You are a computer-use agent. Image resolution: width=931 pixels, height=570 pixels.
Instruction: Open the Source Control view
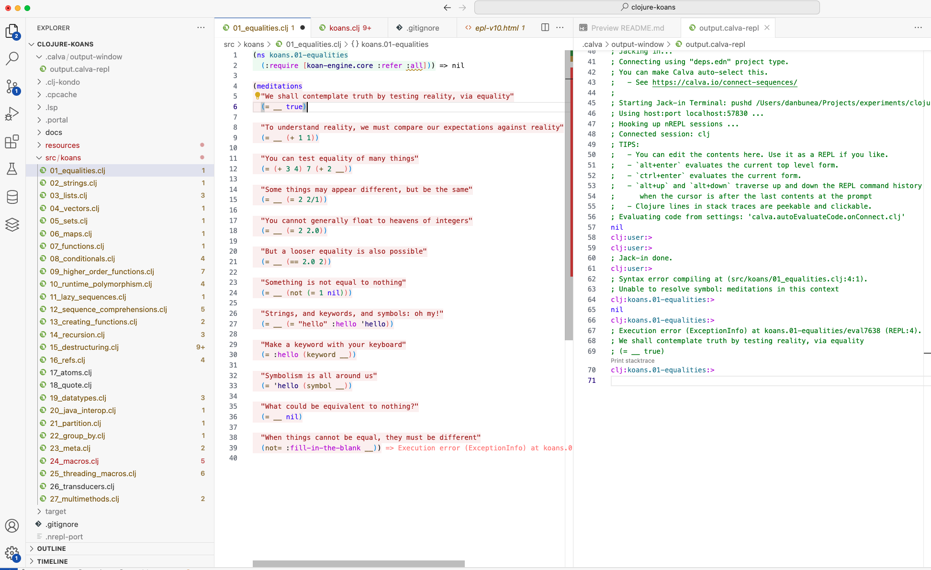tap(12, 87)
